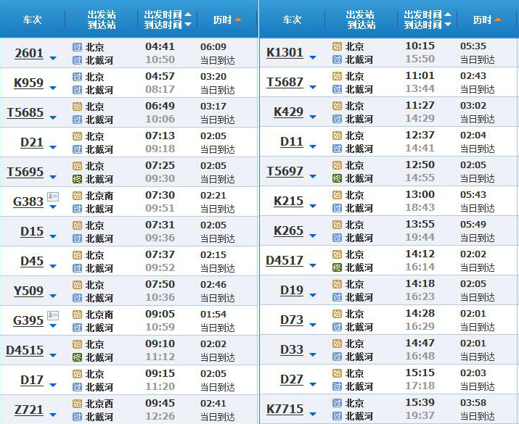Expand stops for train K429
This screenshot has width=519, height=424.
pyautogui.click(x=313, y=117)
